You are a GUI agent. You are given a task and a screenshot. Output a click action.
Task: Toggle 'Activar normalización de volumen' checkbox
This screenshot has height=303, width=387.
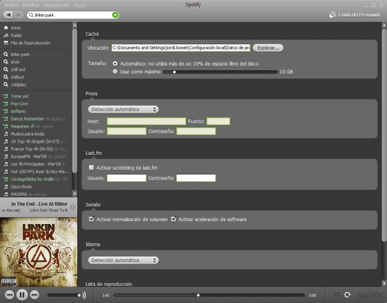91,219
